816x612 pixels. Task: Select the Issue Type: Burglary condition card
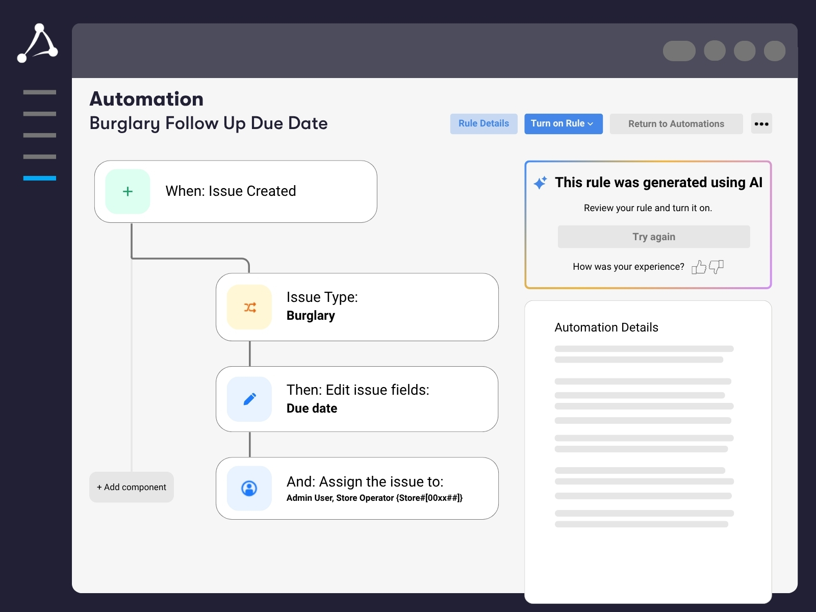point(357,307)
